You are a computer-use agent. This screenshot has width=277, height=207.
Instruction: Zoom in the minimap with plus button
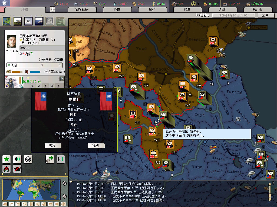pyautogui.click(x=64, y=183)
